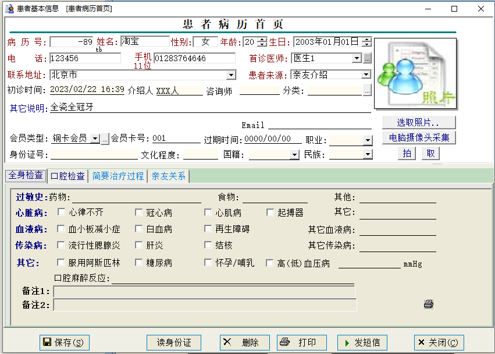Tick the 起搏器 checkbox

point(270,213)
